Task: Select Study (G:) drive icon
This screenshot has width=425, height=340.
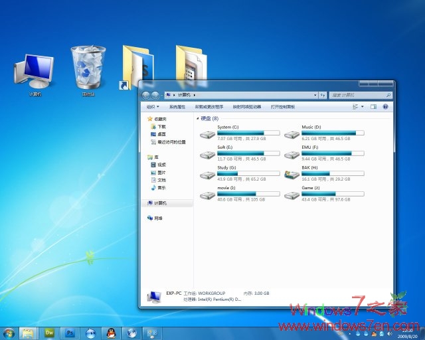Action: tap(207, 175)
